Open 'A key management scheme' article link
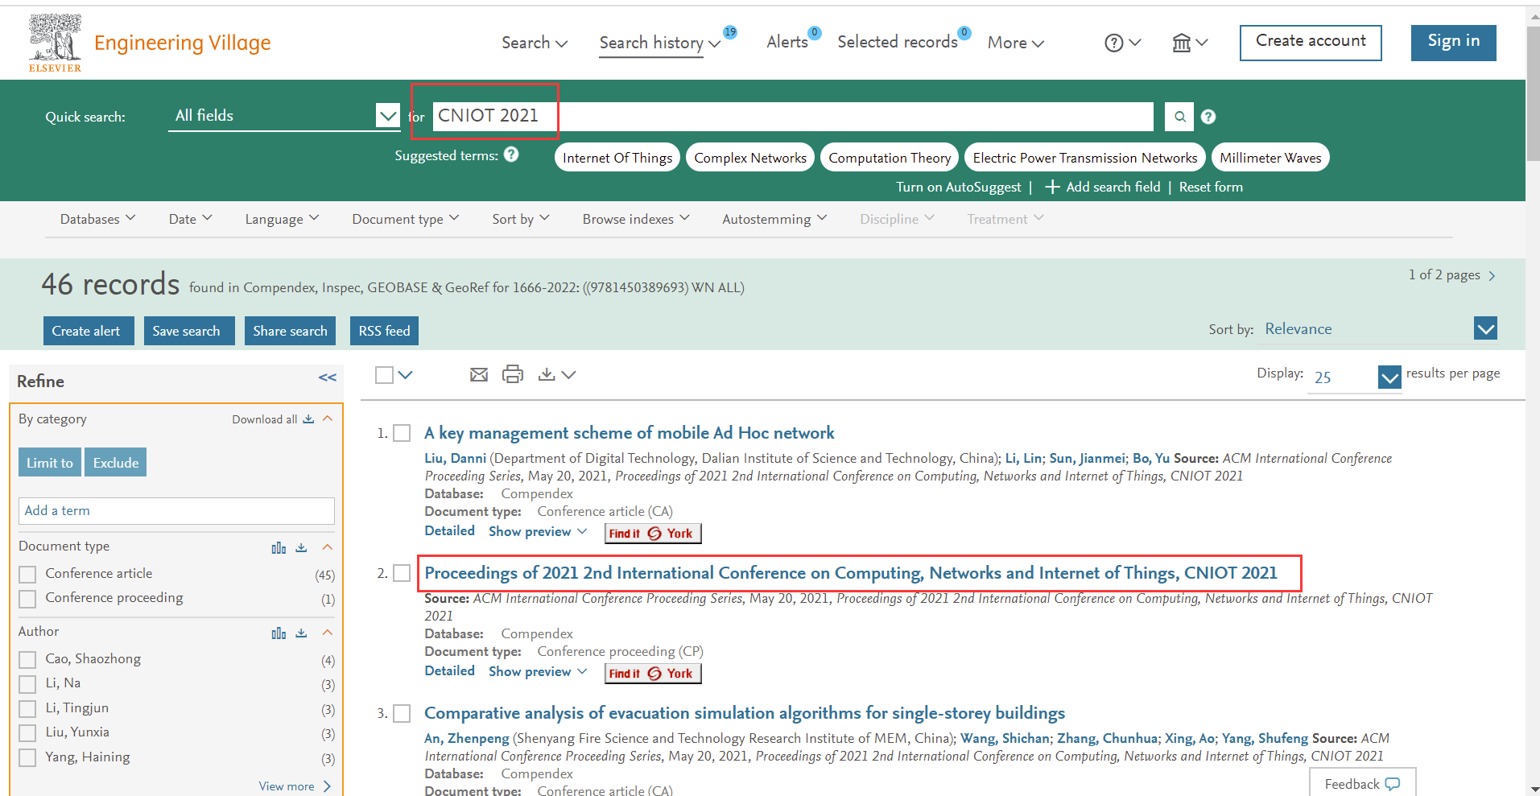 [x=629, y=433]
